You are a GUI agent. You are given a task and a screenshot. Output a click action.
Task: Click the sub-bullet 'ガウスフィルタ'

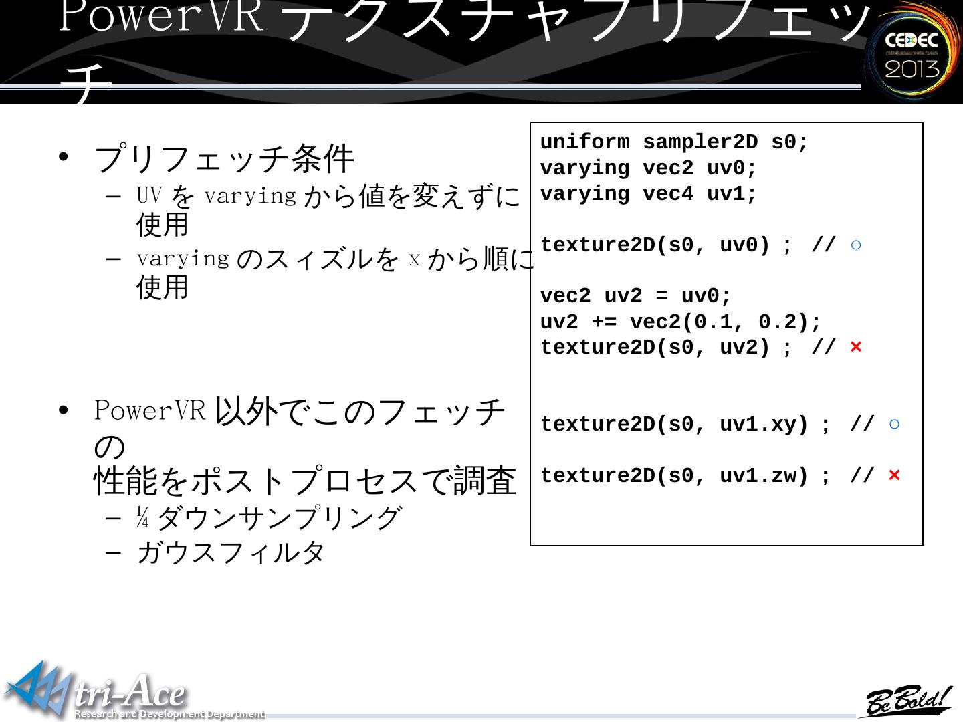[x=231, y=553]
